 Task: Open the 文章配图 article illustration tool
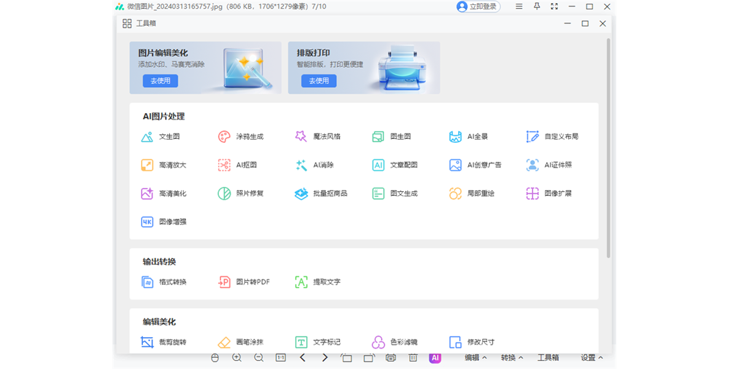click(395, 165)
